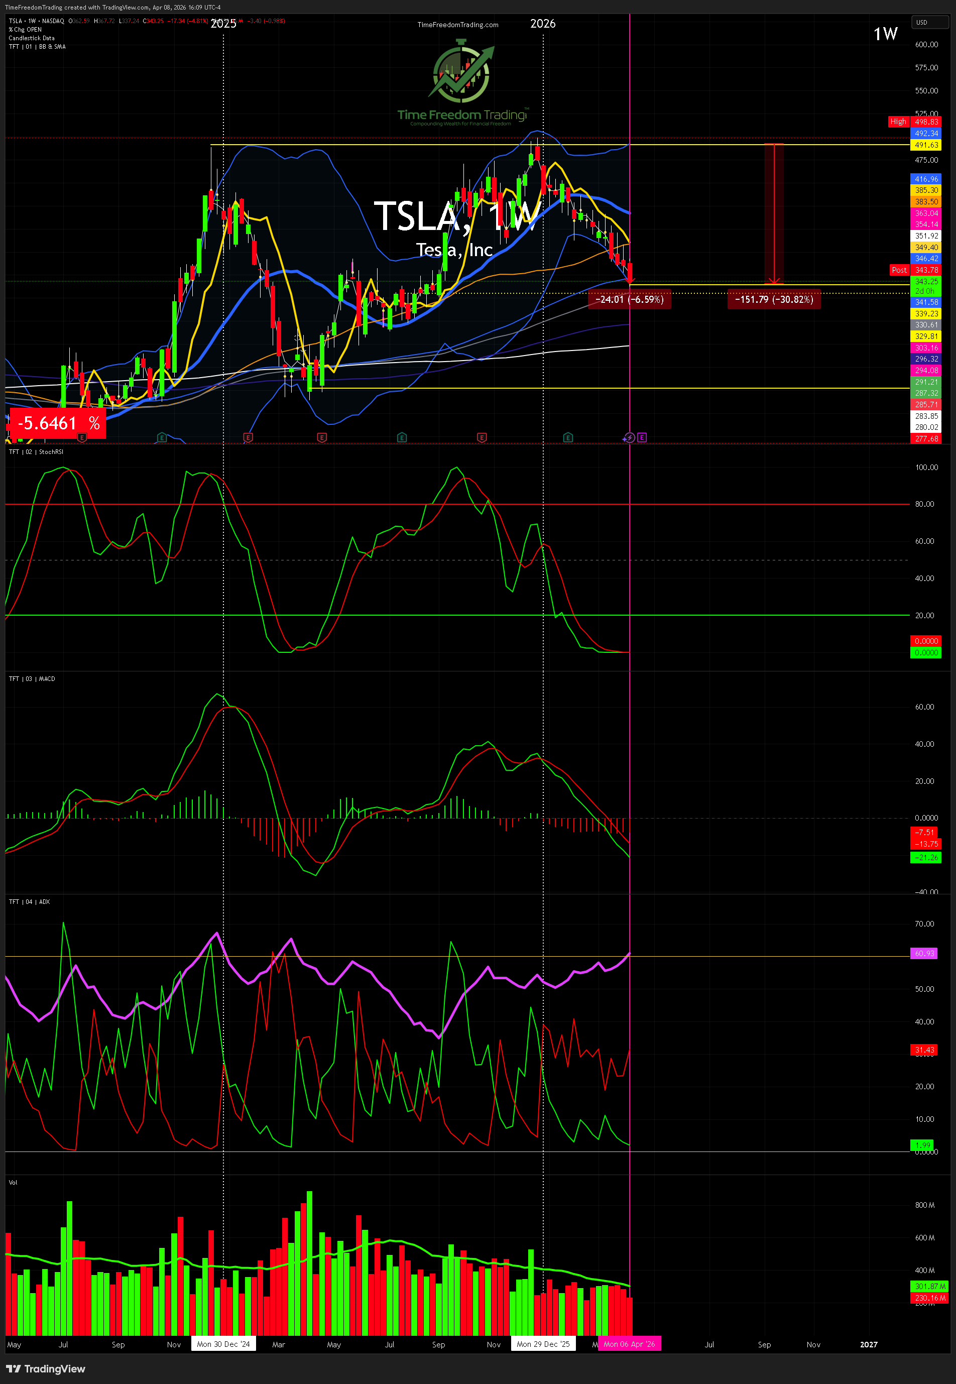Click the Mon 30 Dec '24 date label
Screen dimensions: 956x1384
[x=223, y=1344]
